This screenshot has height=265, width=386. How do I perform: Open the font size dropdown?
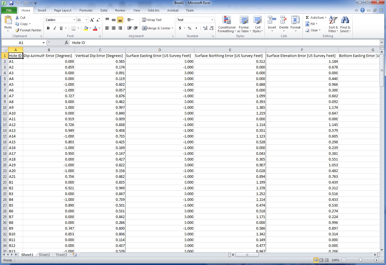(x=87, y=20)
